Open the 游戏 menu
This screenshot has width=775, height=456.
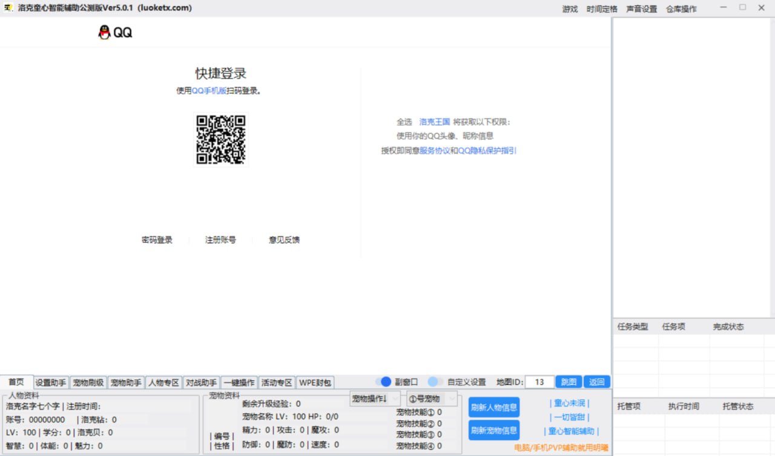tap(569, 8)
